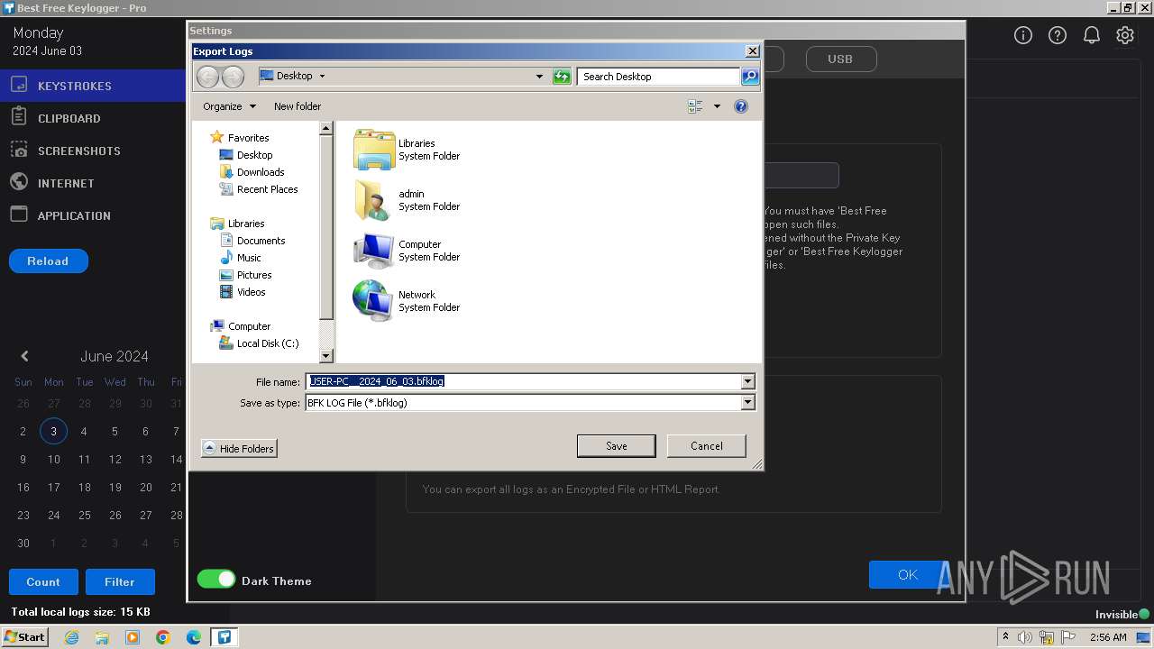Select the Network system folder icon
Screen dimensions: 1154x649
click(x=373, y=301)
